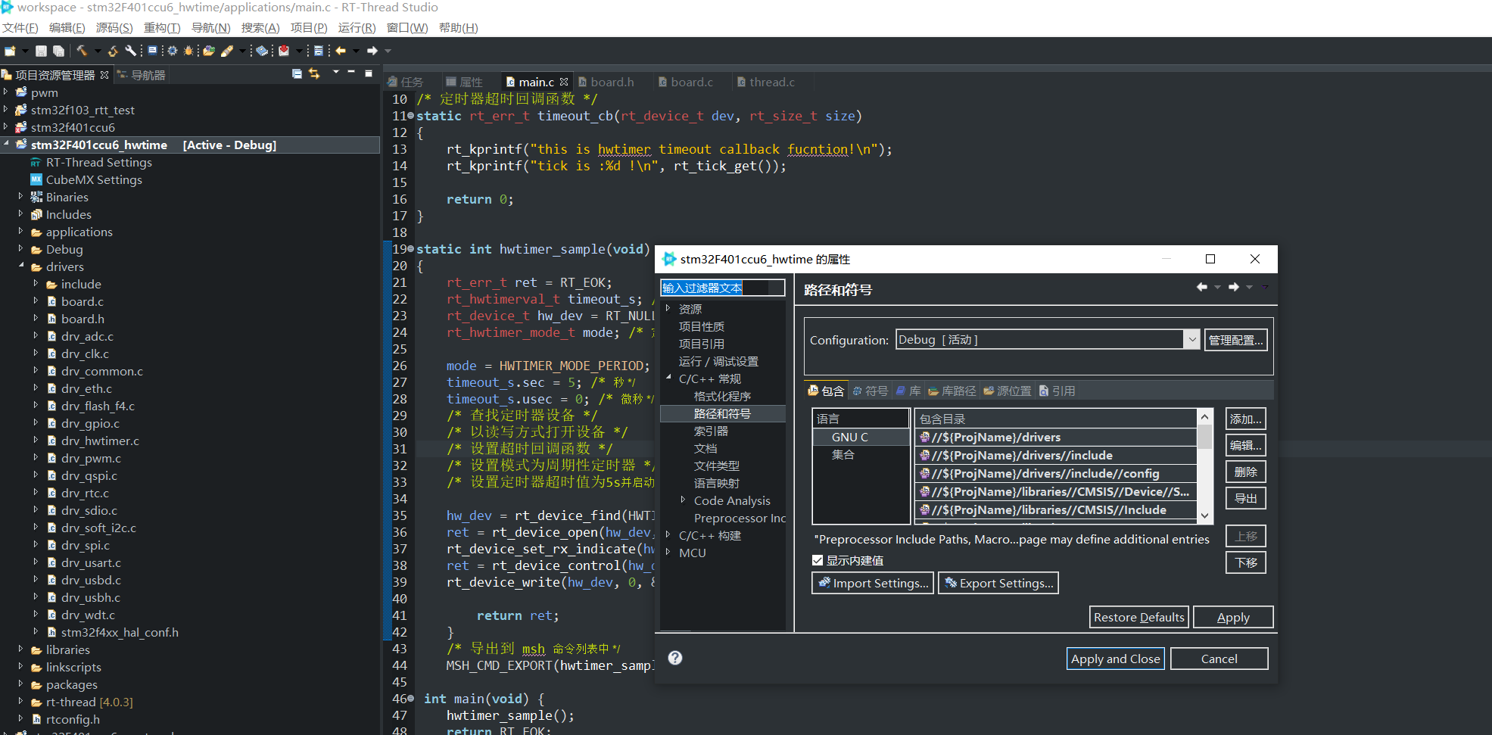The image size is (1492, 735).
Task: Open the 文件(F) menu
Action: pos(20,28)
